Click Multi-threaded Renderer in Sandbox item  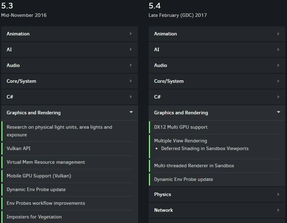point(194,165)
